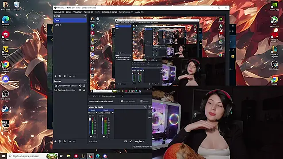This screenshot has height=159, width=283.
Task: Hide the Dispositivo de captura source
Action: pyautogui.click(x=80, y=86)
